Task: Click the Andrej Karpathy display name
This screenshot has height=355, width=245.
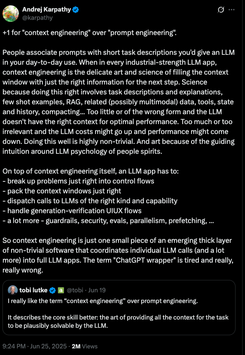Action: click(47, 10)
